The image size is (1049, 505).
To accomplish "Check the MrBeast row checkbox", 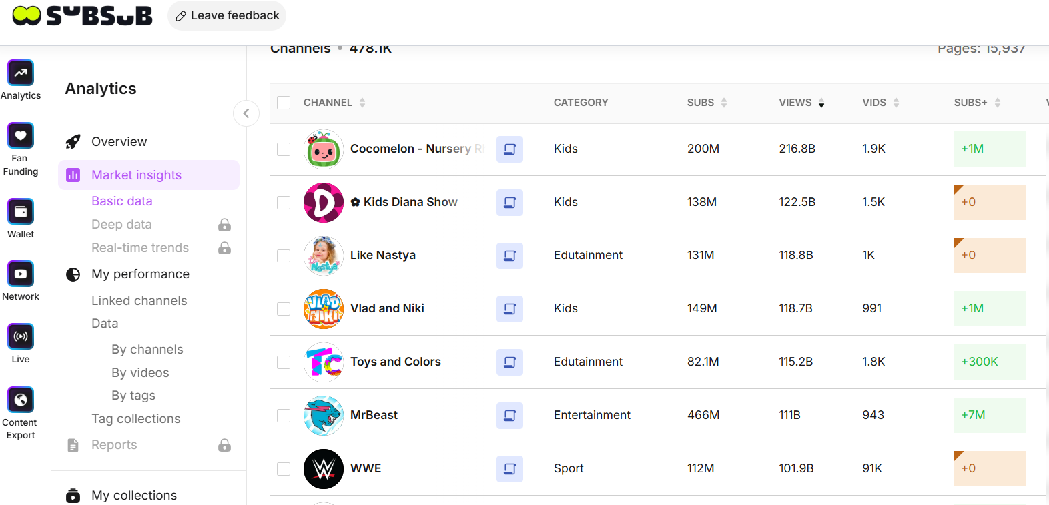I will [x=284, y=416].
